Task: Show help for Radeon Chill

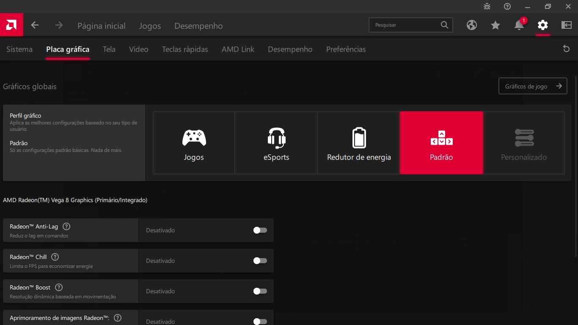Action: point(55,257)
